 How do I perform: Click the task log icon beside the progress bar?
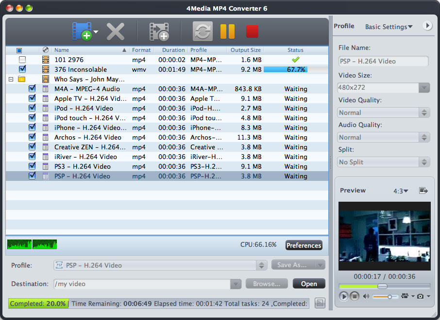point(320,302)
